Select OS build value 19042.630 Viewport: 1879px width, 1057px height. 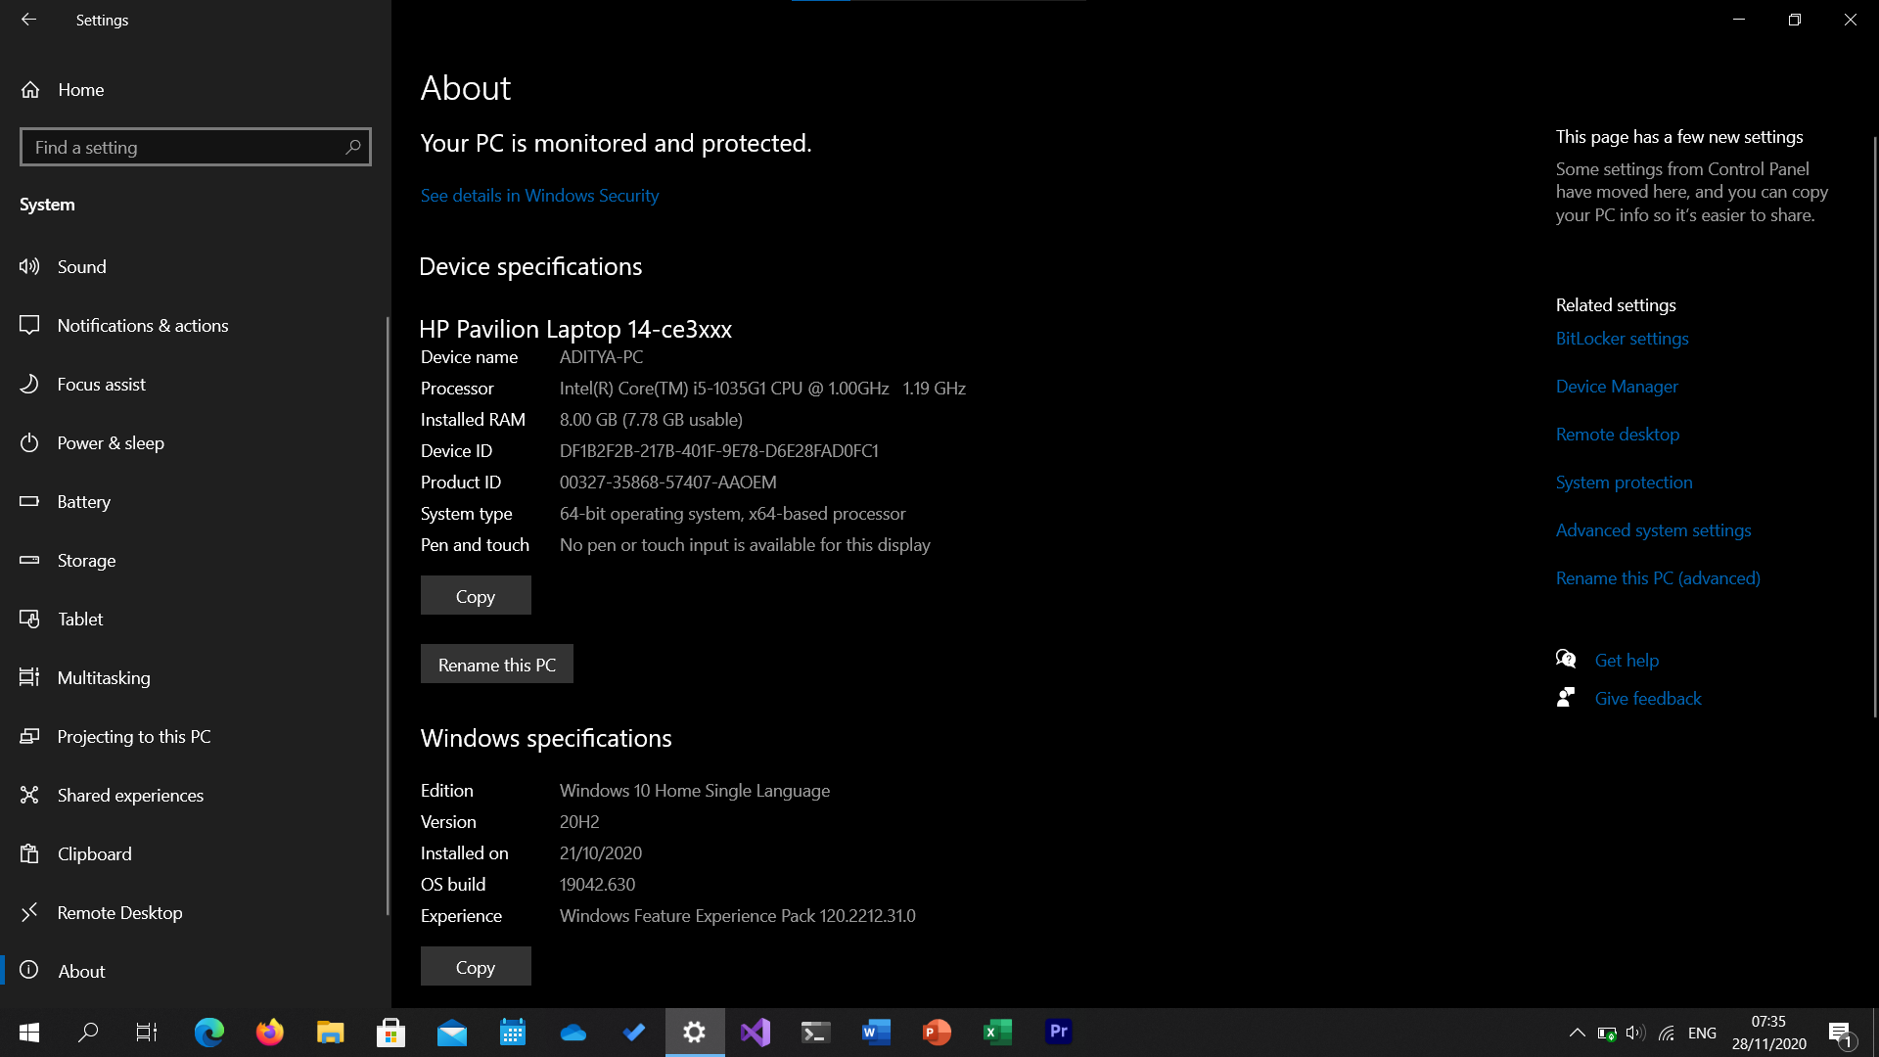(597, 885)
